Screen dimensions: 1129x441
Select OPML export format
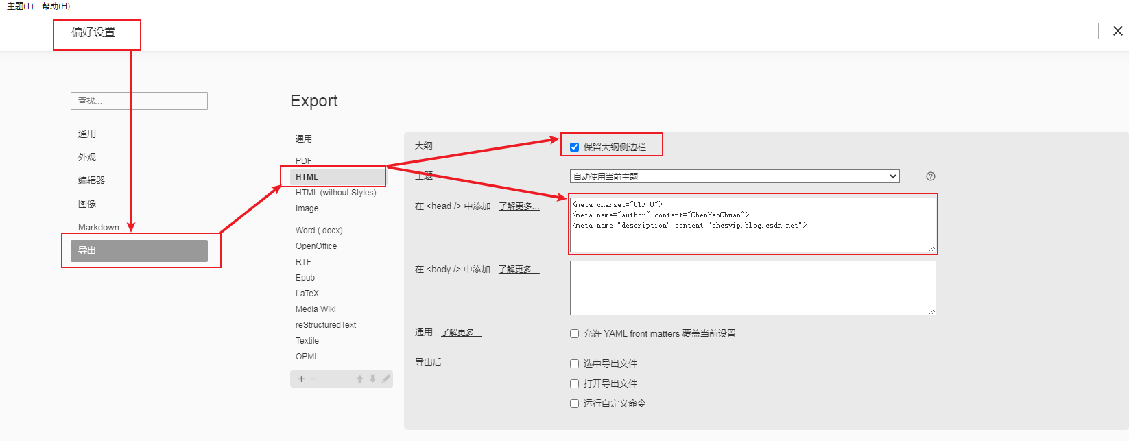click(x=307, y=357)
